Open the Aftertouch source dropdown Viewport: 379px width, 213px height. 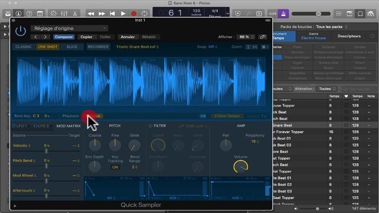tap(24, 191)
